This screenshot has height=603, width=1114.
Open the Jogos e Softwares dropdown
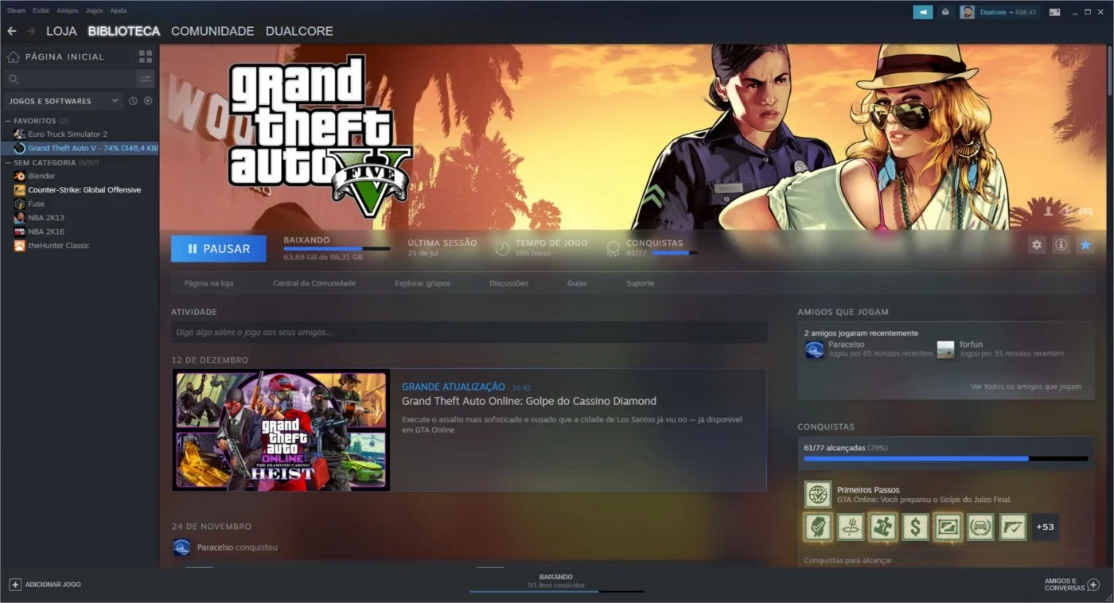click(x=64, y=101)
